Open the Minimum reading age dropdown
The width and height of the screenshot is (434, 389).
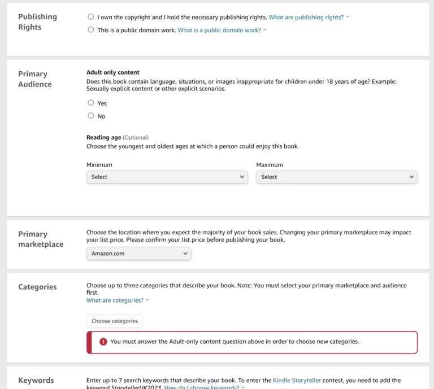point(167,177)
